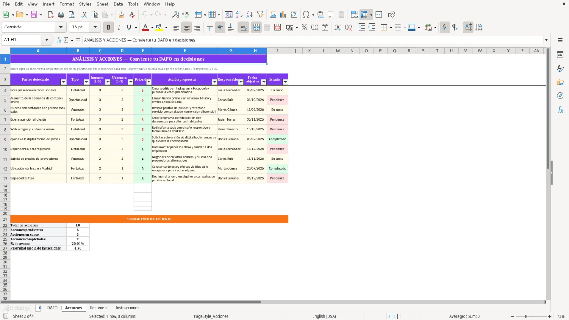The image size is (569, 320).
Task: Toggle Italic formatting
Action: coord(119,27)
